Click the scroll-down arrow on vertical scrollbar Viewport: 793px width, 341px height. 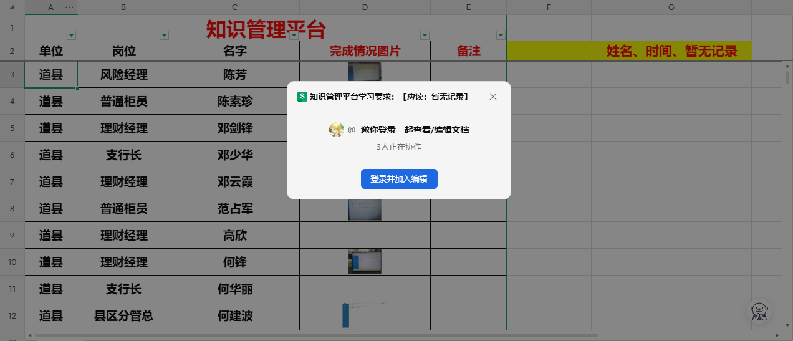point(787,325)
